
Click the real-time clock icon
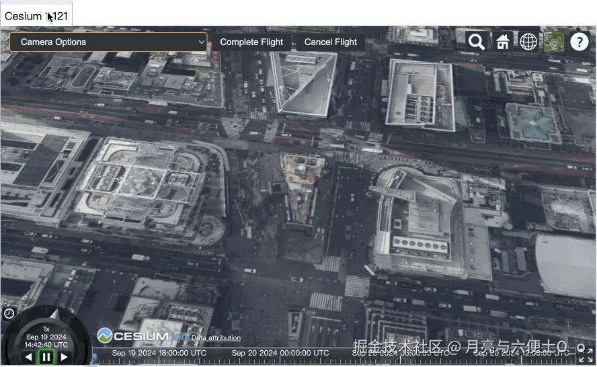(x=9, y=313)
